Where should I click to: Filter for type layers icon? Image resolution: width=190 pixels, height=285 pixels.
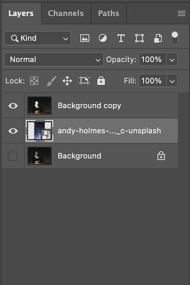[x=121, y=38]
